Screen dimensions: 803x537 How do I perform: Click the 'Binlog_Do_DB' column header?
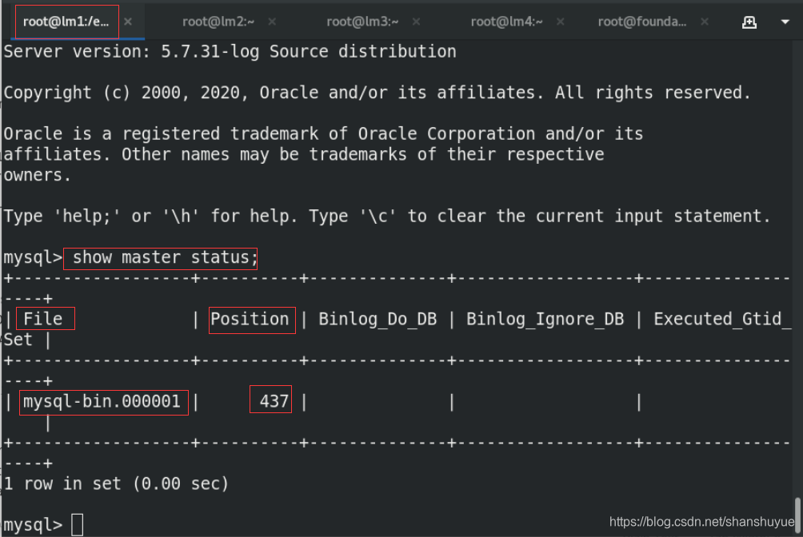coord(378,319)
